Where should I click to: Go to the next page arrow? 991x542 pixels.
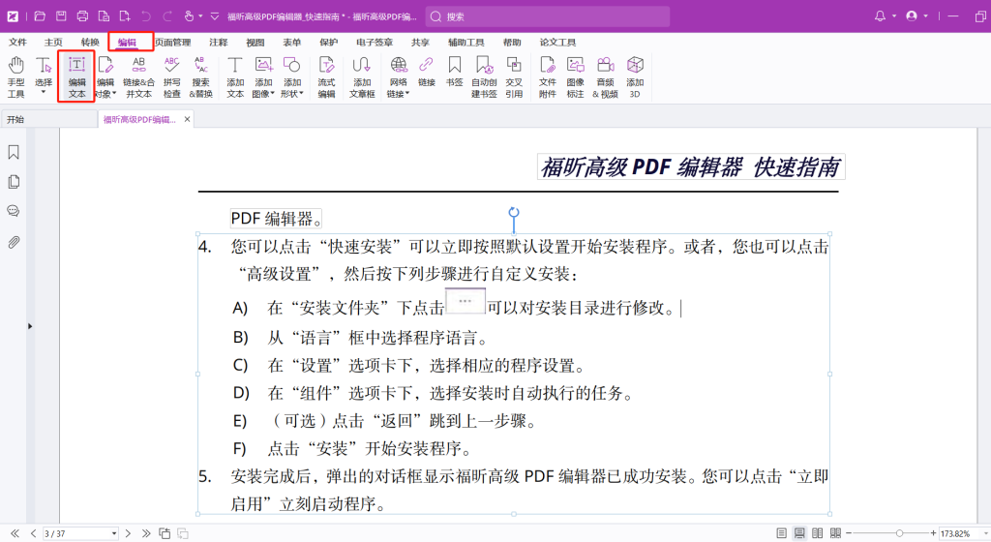(x=128, y=534)
